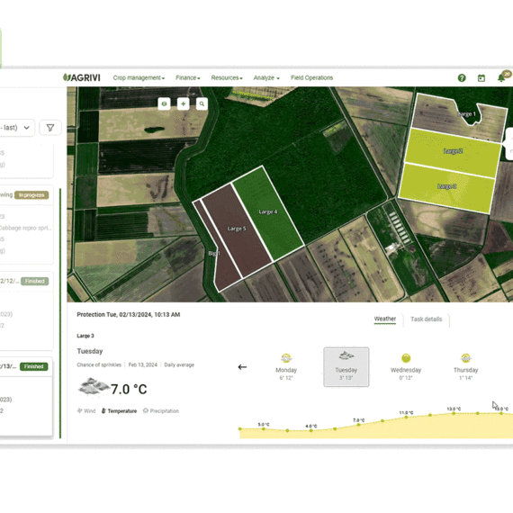
Task: Click the map search magnifier icon
Action: pyautogui.click(x=202, y=103)
